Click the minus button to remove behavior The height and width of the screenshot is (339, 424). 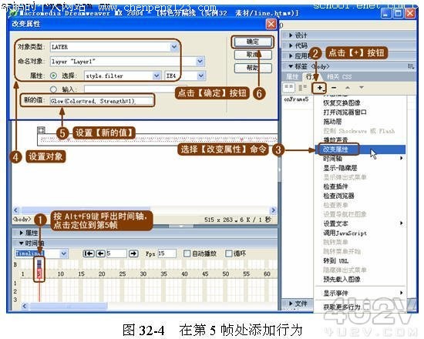(334, 88)
